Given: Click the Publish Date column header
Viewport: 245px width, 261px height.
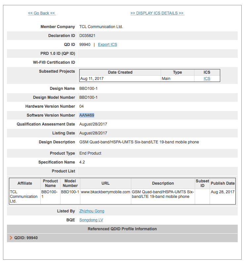Looking at the screenshot, I should pos(223,183).
